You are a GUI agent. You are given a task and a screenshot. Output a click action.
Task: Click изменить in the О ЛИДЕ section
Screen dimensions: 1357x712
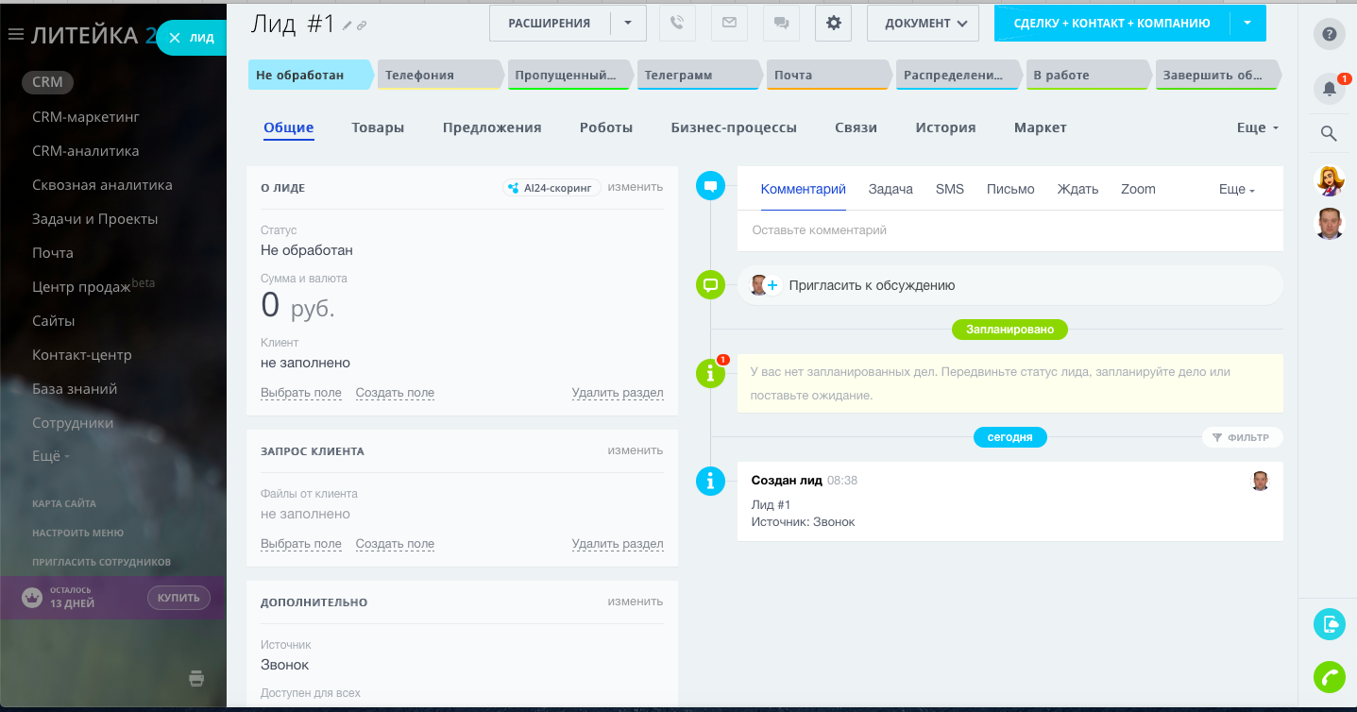[636, 187]
